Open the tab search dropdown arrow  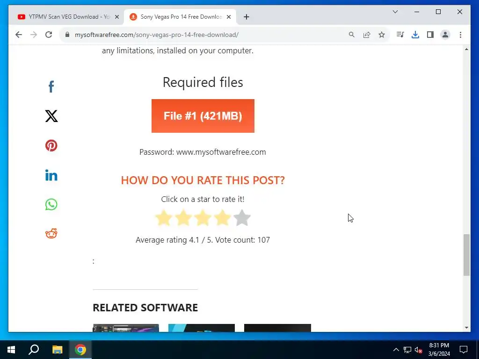point(395,12)
